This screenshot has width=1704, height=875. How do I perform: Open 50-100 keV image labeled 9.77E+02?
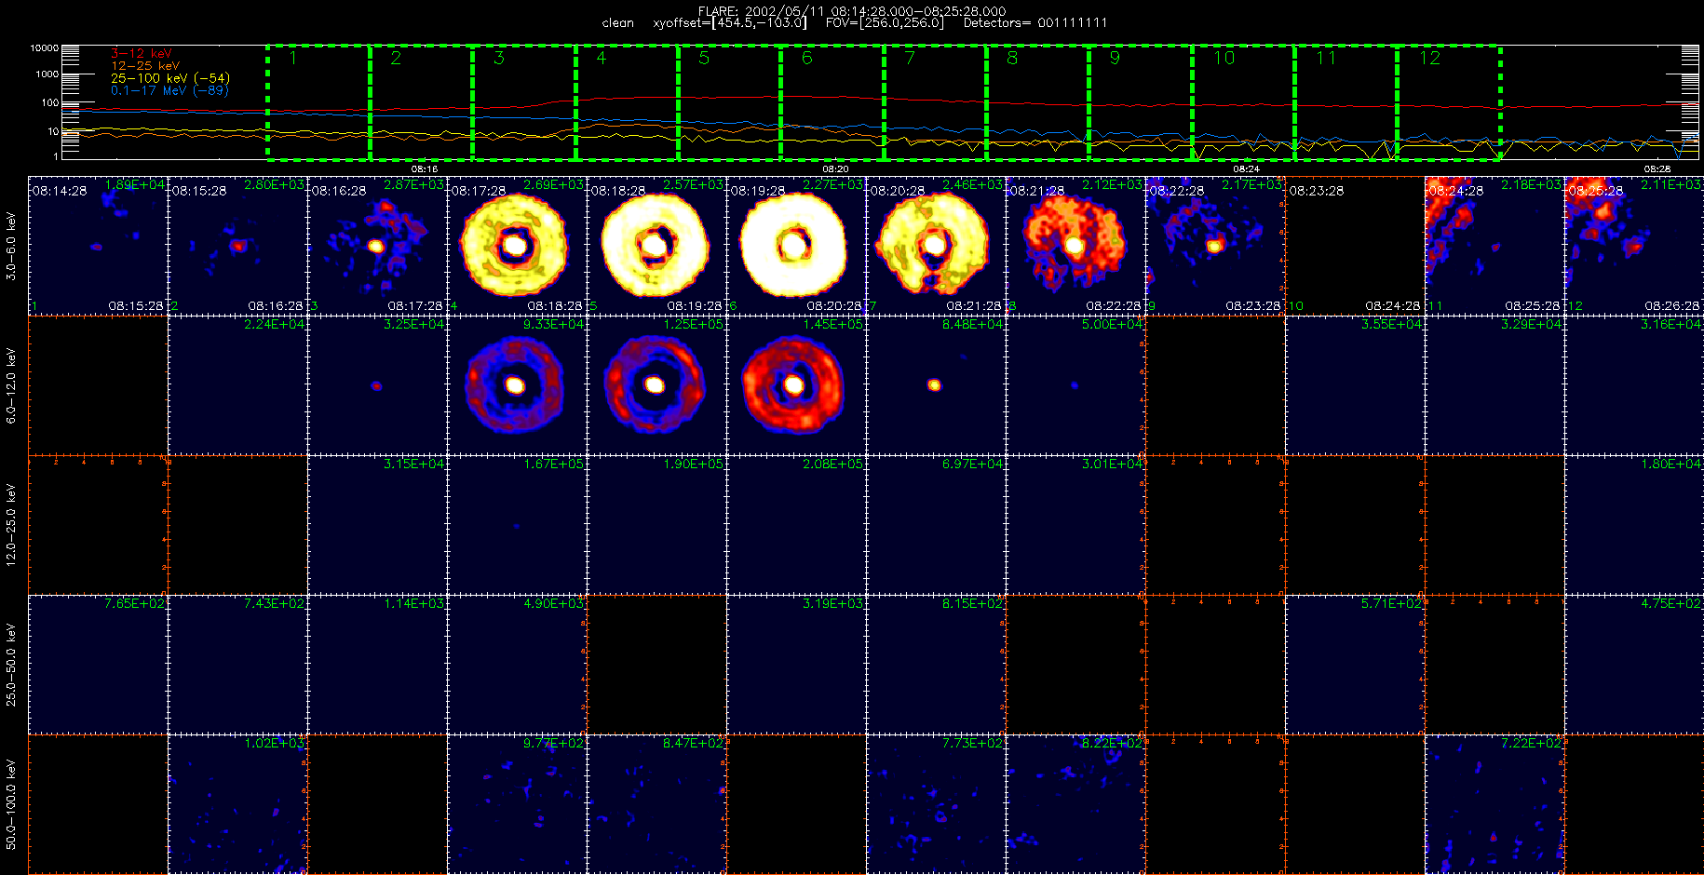(518, 804)
